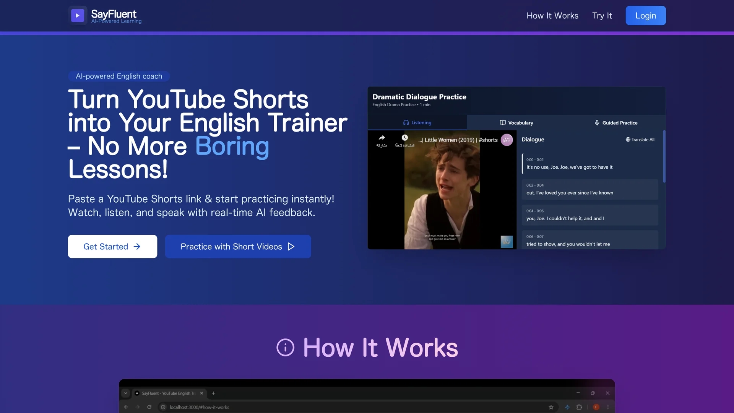This screenshot has width=734, height=413.
Task: Open tab search dropdown in demo browser
Action: pyautogui.click(x=125, y=393)
